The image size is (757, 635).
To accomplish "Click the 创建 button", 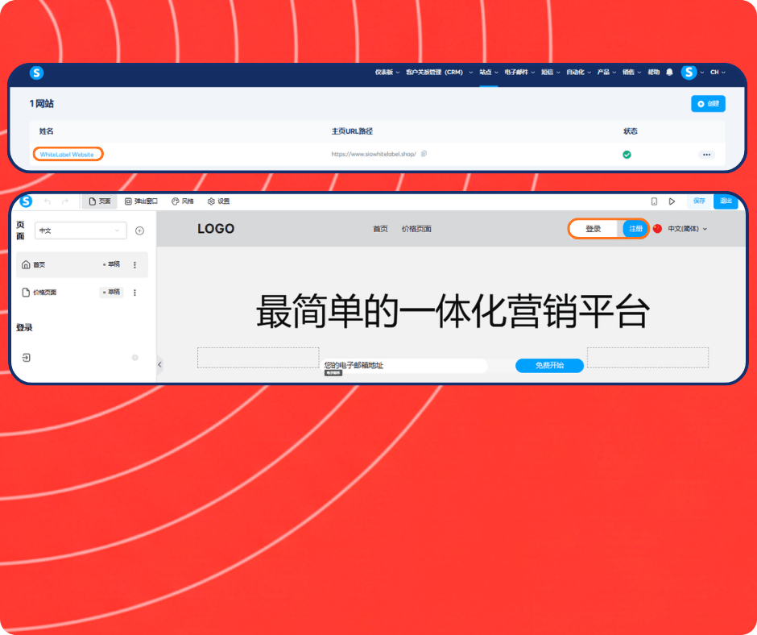I will pyautogui.click(x=708, y=103).
